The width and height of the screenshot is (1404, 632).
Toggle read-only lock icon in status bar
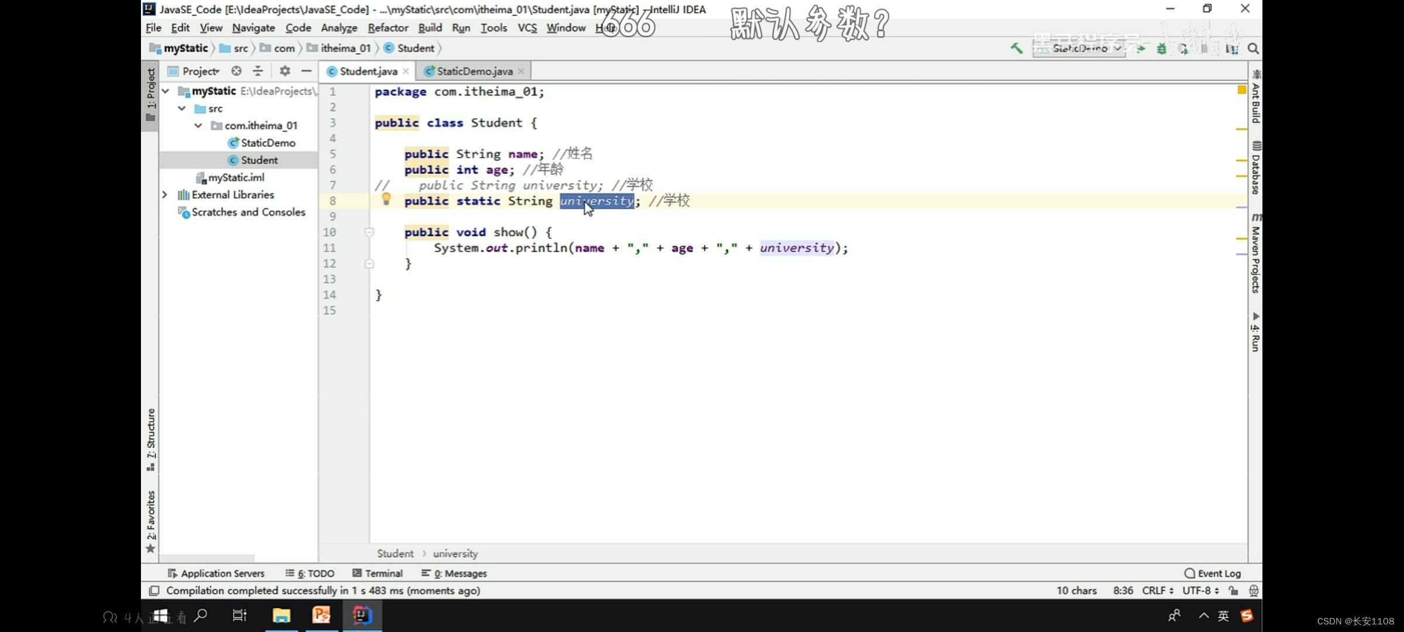point(1233,590)
